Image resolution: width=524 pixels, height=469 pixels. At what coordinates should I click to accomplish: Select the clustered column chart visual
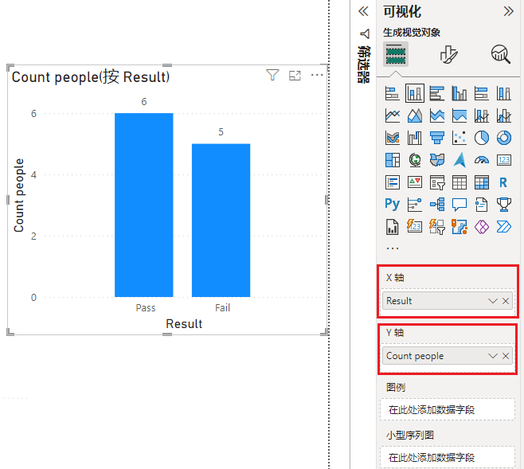click(x=459, y=93)
